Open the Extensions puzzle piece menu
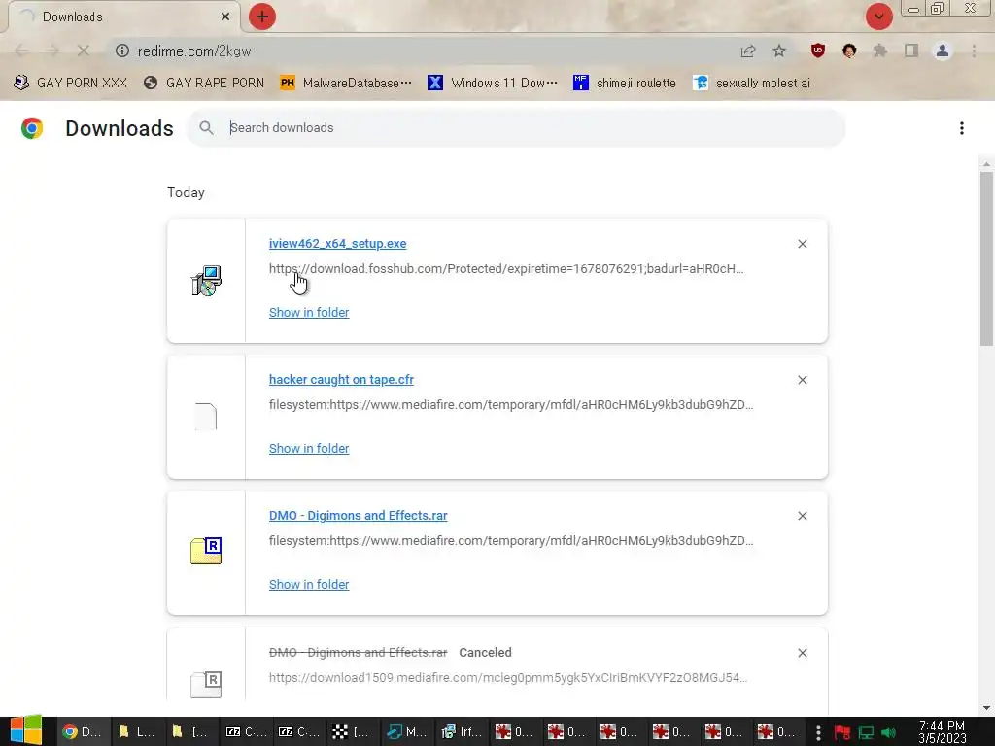The width and height of the screenshot is (995, 746). click(x=880, y=51)
